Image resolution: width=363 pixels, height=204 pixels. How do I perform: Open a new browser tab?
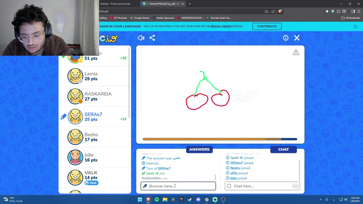point(190,4)
